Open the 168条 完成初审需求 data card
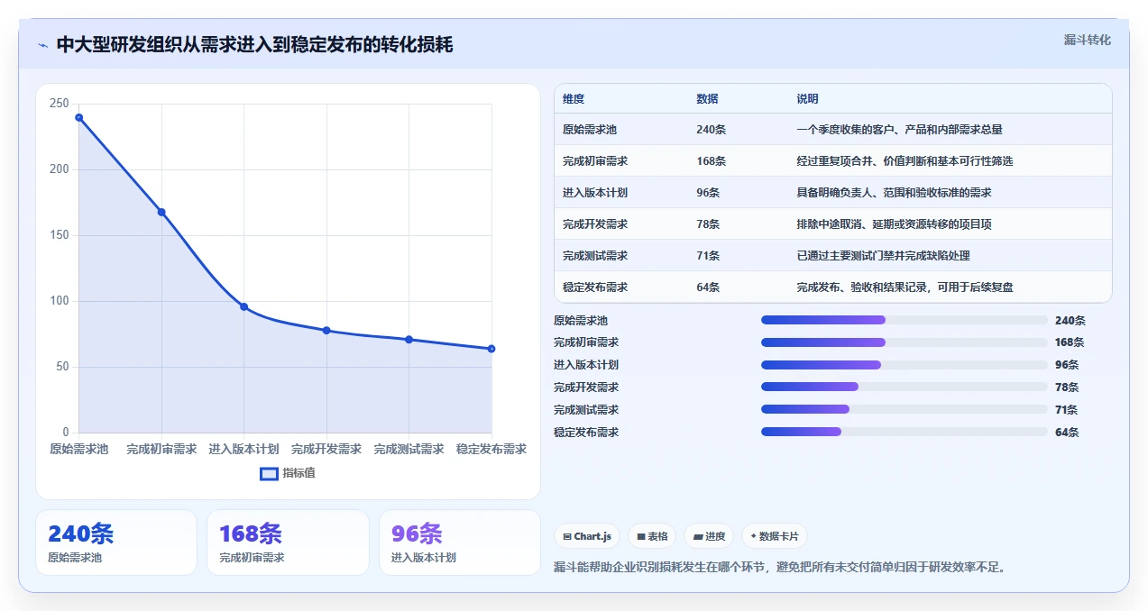1148x611 pixels. pyautogui.click(x=288, y=543)
